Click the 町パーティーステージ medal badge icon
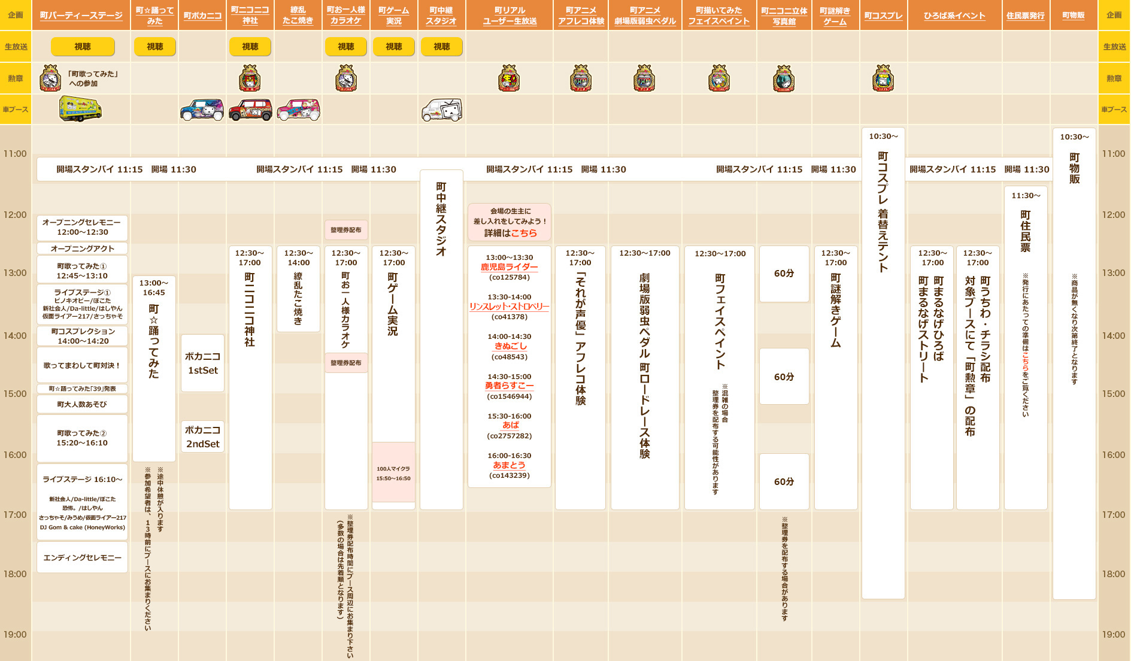Image resolution: width=1131 pixels, height=661 pixels. (x=50, y=78)
